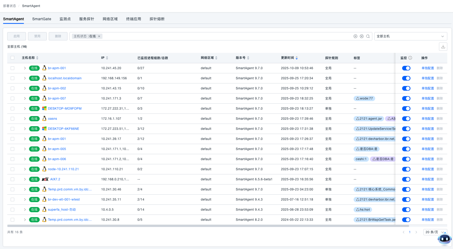The image size is (453, 249).
Task: Open the br-apm-007 host link
Action: [x=57, y=98]
